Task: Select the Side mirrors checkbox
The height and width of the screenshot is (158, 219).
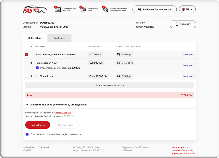Action: tap(27, 76)
